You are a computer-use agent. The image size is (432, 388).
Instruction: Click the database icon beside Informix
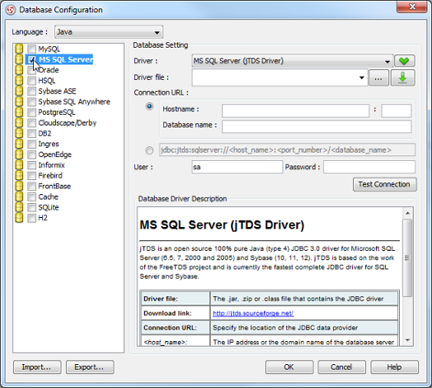point(19,165)
